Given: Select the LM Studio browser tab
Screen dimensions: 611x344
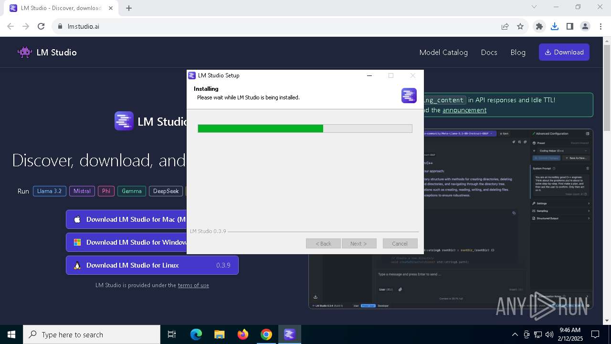Looking at the screenshot, I should click(x=62, y=8).
